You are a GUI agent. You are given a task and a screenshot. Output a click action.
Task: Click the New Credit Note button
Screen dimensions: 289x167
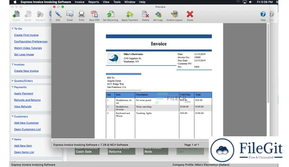pyautogui.click(x=156, y=151)
